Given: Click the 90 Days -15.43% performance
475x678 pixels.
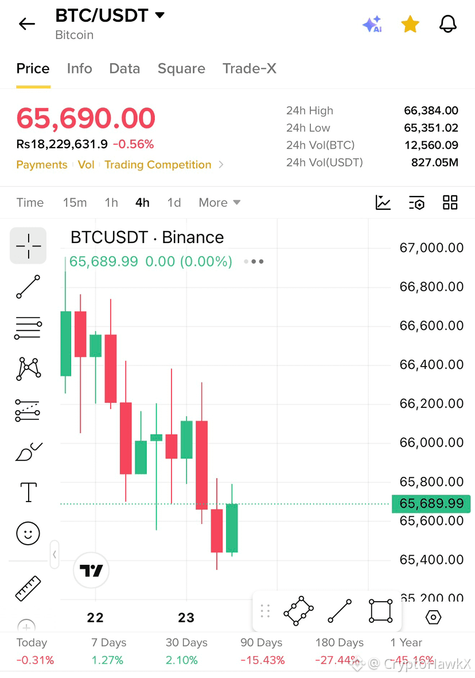Looking at the screenshot, I should click(262, 651).
